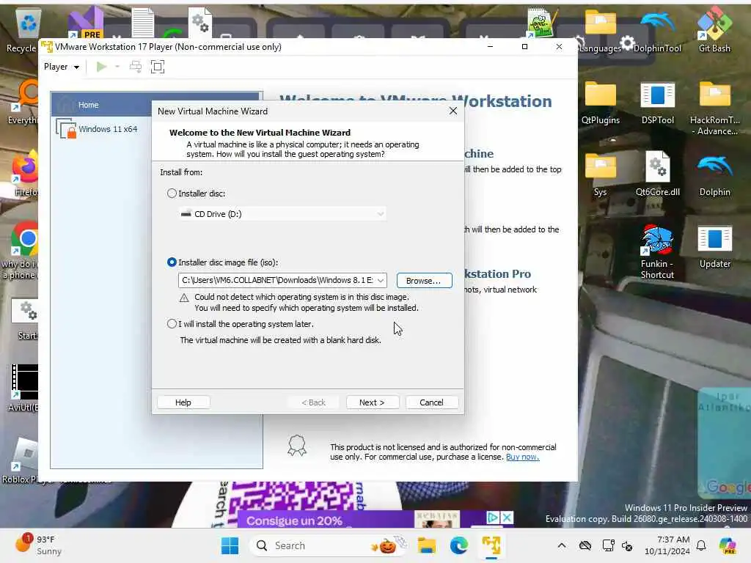
Task: Launch the Dolphin emulator icon
Action: [x=714, y=174]
